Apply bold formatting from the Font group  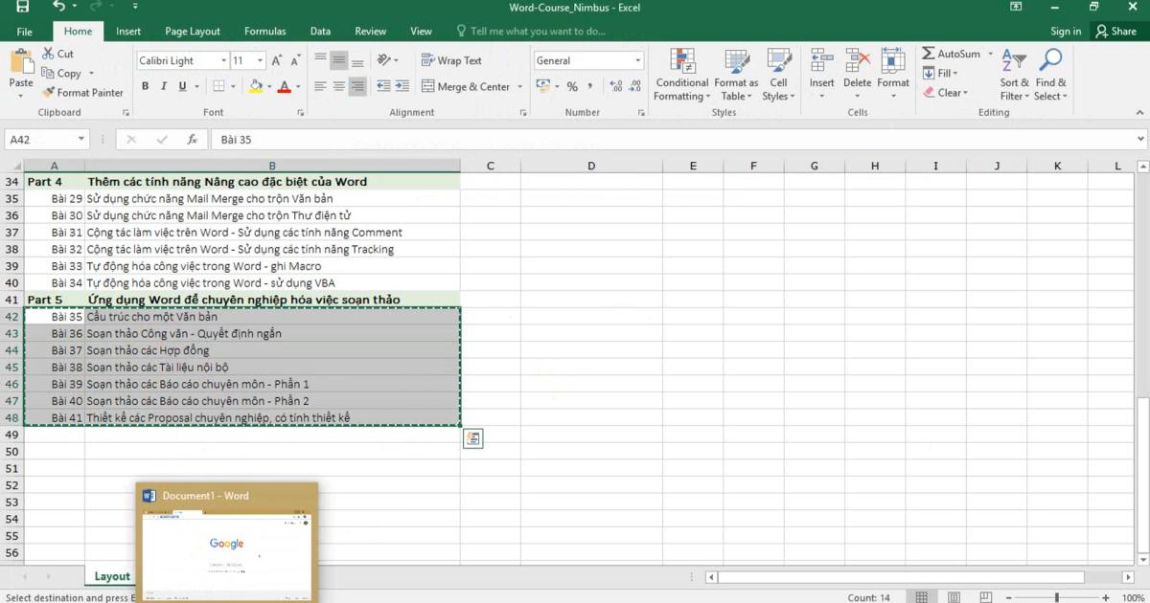pos(145,85)
